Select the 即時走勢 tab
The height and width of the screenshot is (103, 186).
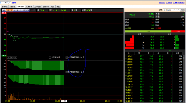pyautogui.click(x=21, y=7)
